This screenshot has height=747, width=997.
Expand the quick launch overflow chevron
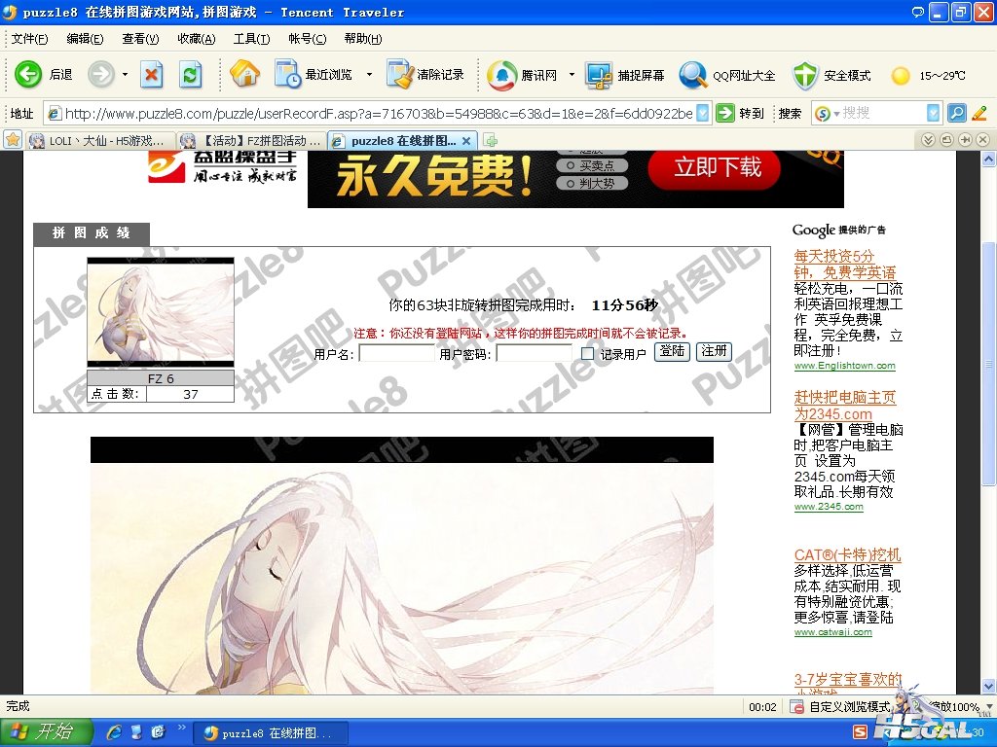tap(182, 728)
